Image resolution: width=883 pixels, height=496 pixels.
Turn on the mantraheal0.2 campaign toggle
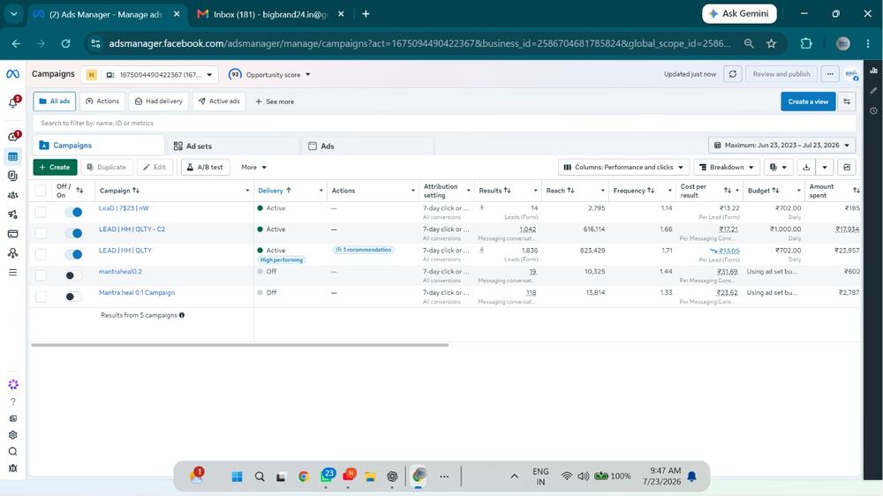(73, 275)
